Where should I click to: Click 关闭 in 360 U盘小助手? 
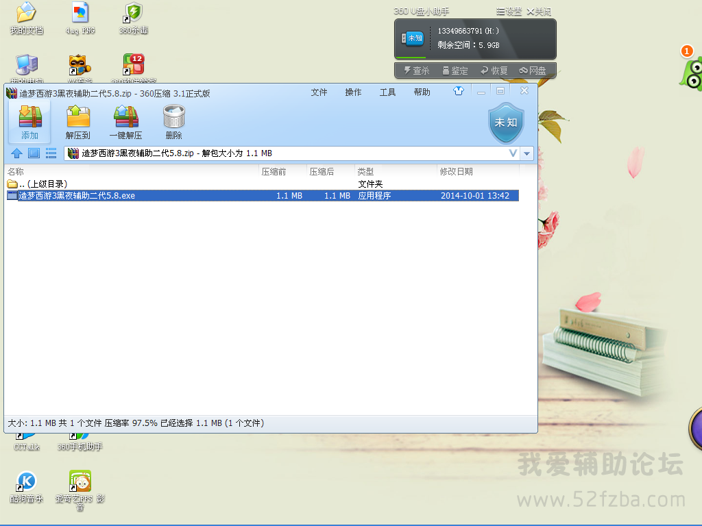539,11
